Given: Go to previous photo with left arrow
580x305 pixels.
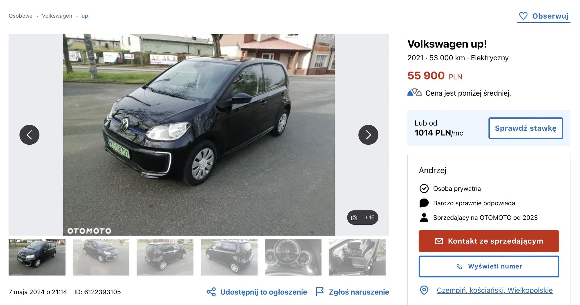Looking at the screenshot, I should click(x=29, y=135).
